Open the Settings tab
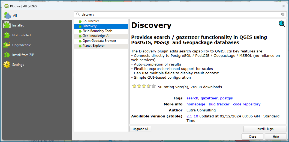289x142 pixels. [37, 65]
